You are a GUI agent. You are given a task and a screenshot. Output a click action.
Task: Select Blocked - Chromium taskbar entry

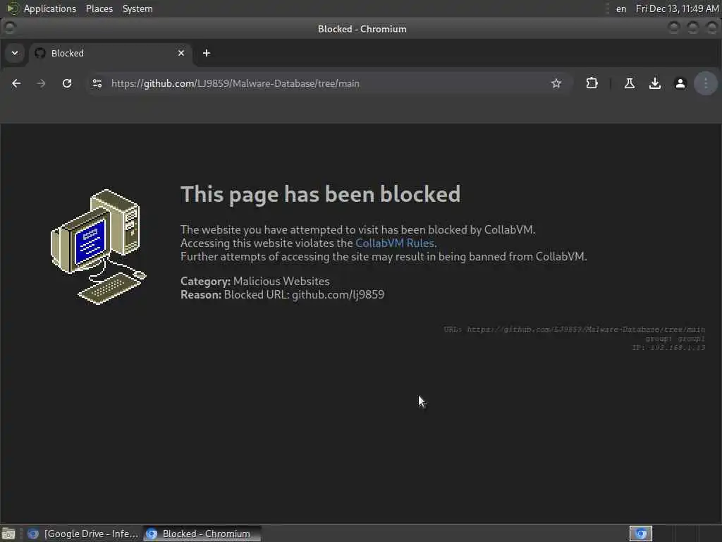click(x=202, y=534)
